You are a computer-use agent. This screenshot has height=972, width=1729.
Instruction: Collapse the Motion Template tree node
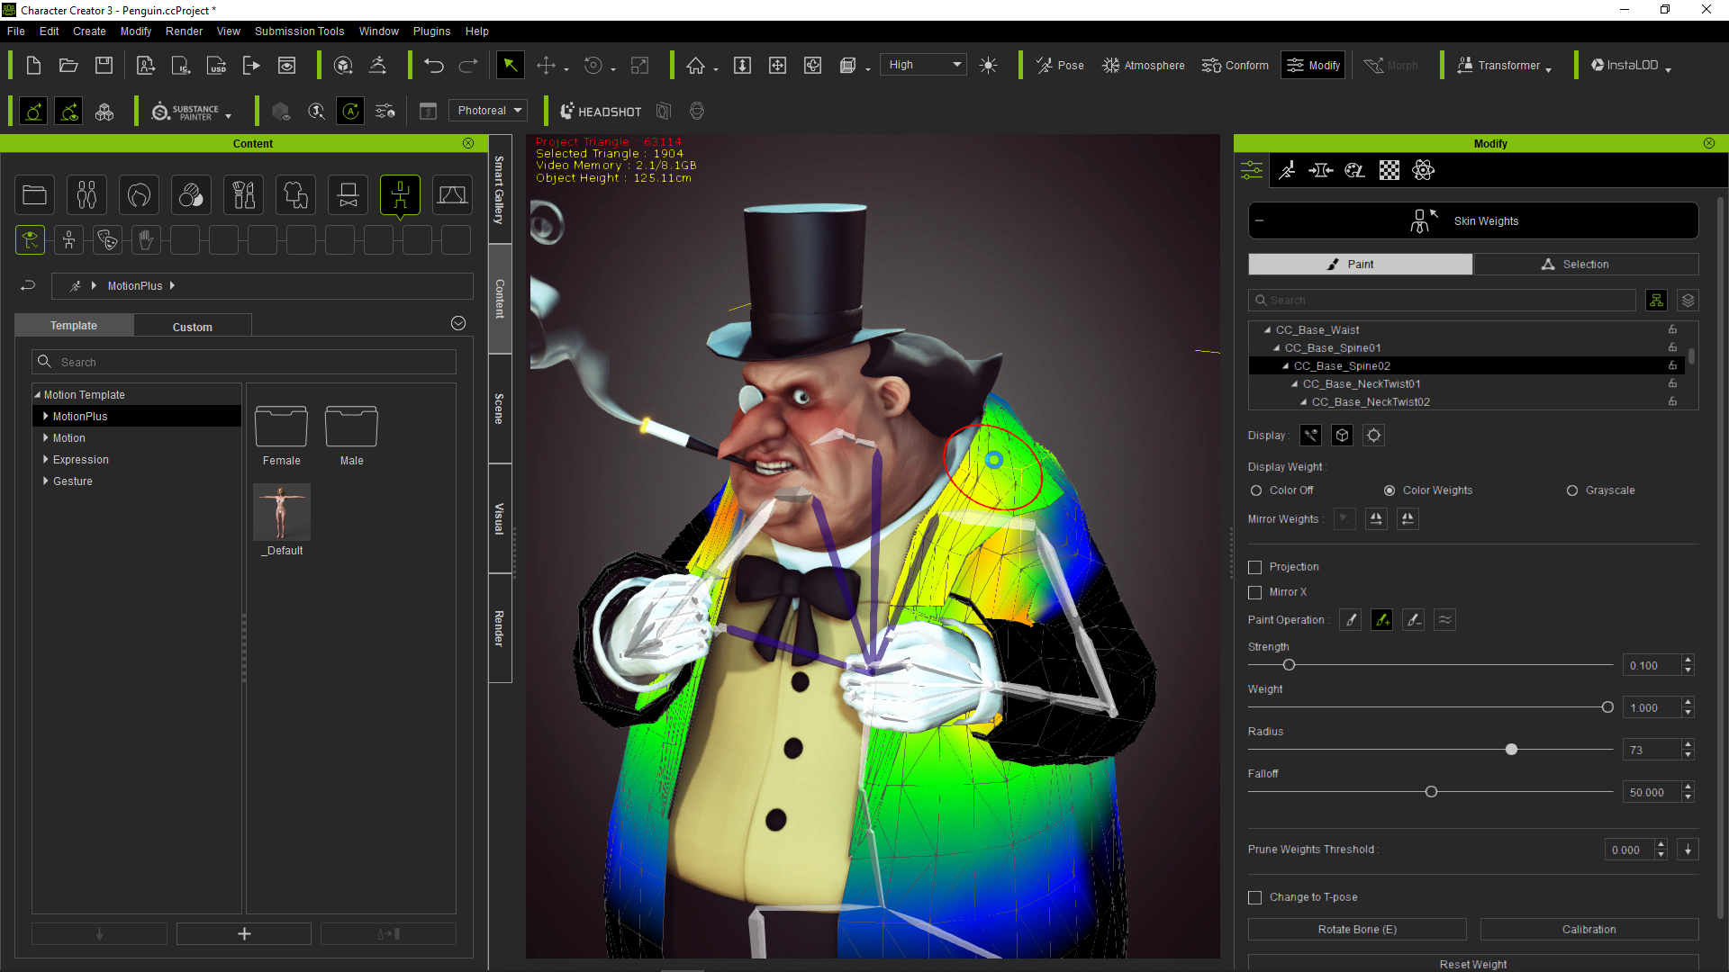[38, 394]
